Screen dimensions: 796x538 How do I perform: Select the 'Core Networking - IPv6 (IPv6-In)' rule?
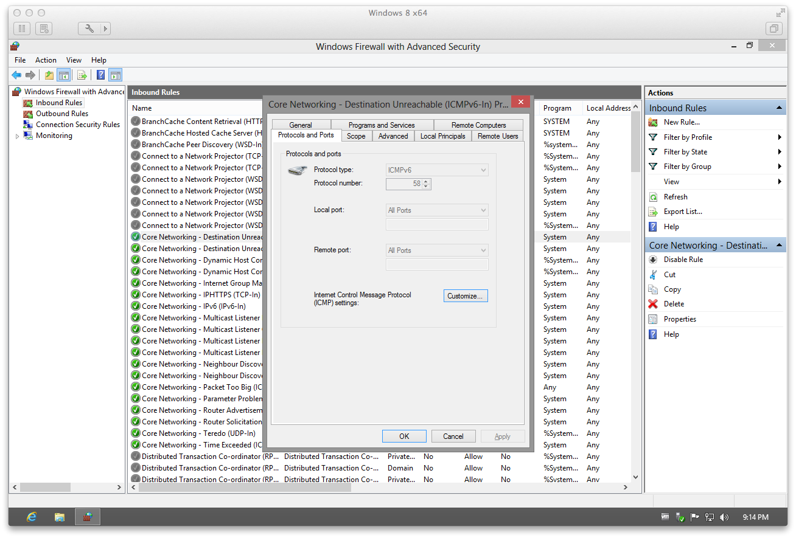(194, 306)
